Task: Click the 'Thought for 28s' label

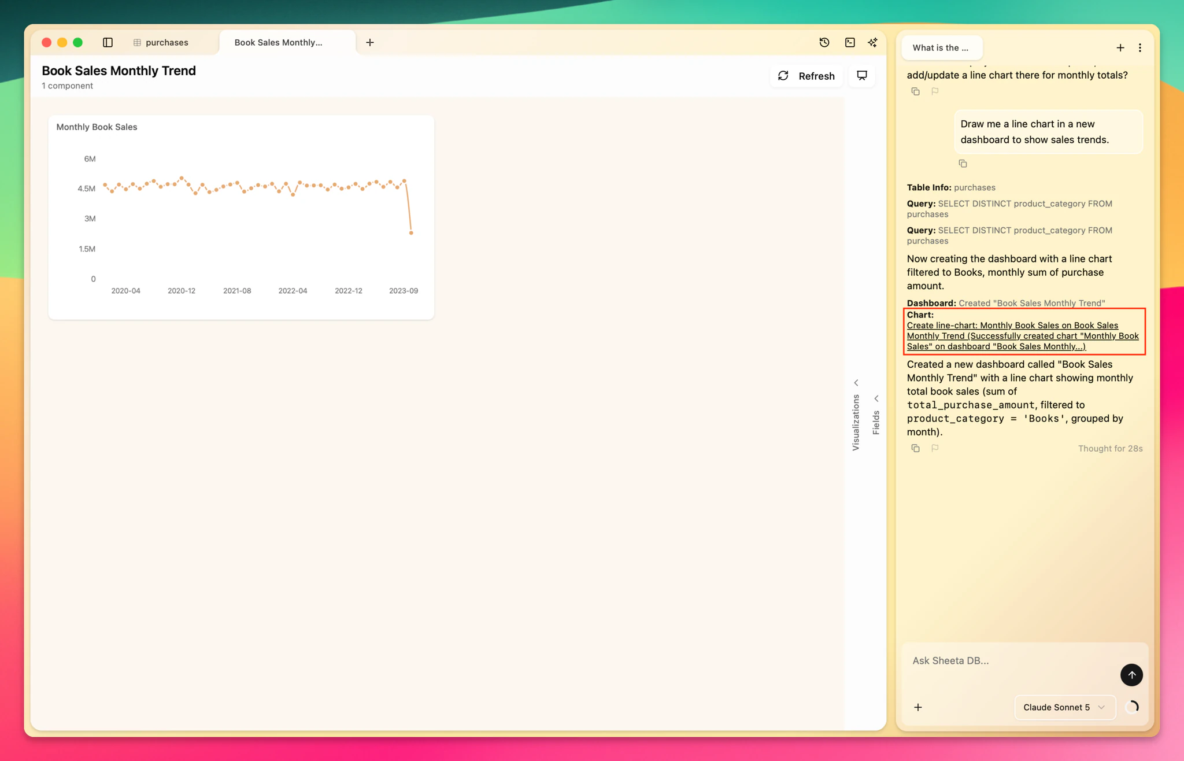Action: tap(1110, 448)
